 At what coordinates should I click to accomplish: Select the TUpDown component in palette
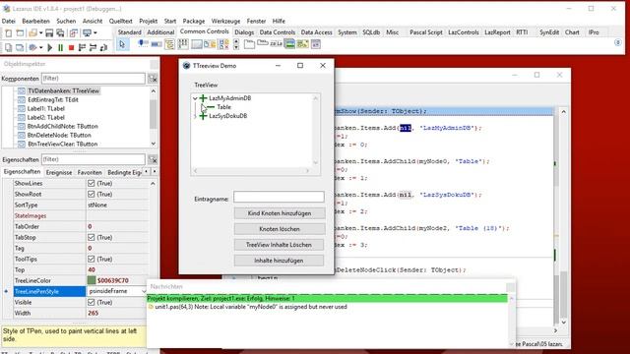236,44
